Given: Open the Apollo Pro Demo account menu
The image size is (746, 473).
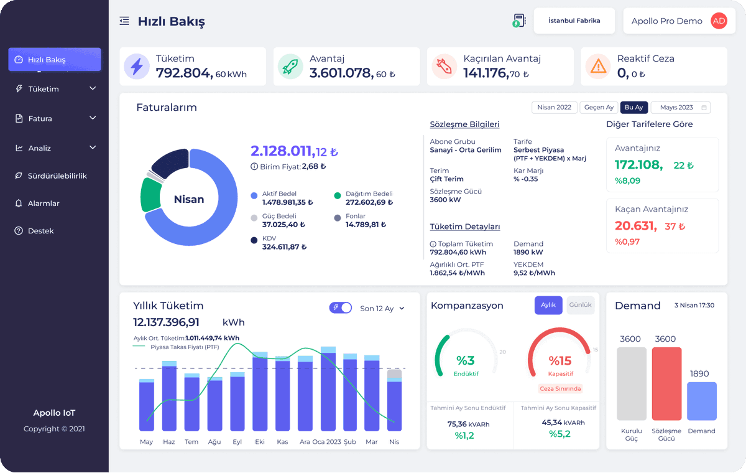Looking at the screenshot, I should pos(679,21).
